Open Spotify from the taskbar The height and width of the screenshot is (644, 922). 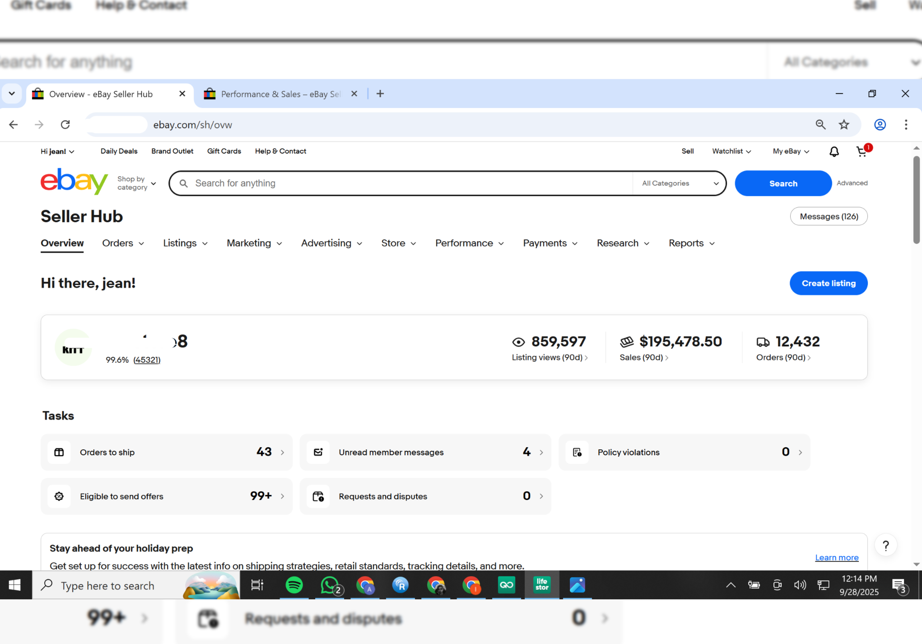[x=294, y=585]
